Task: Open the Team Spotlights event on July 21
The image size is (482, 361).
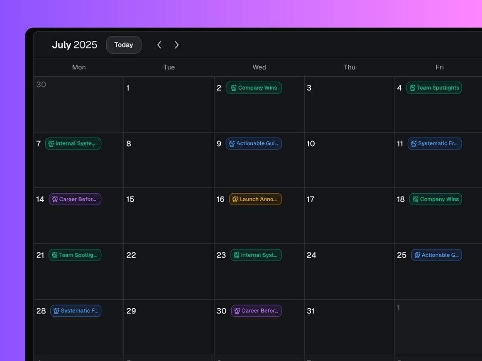Action: (75, 255)
